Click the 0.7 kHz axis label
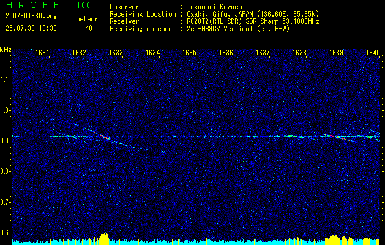The height and width of the screenshot is (245, 385). point(4,202)
